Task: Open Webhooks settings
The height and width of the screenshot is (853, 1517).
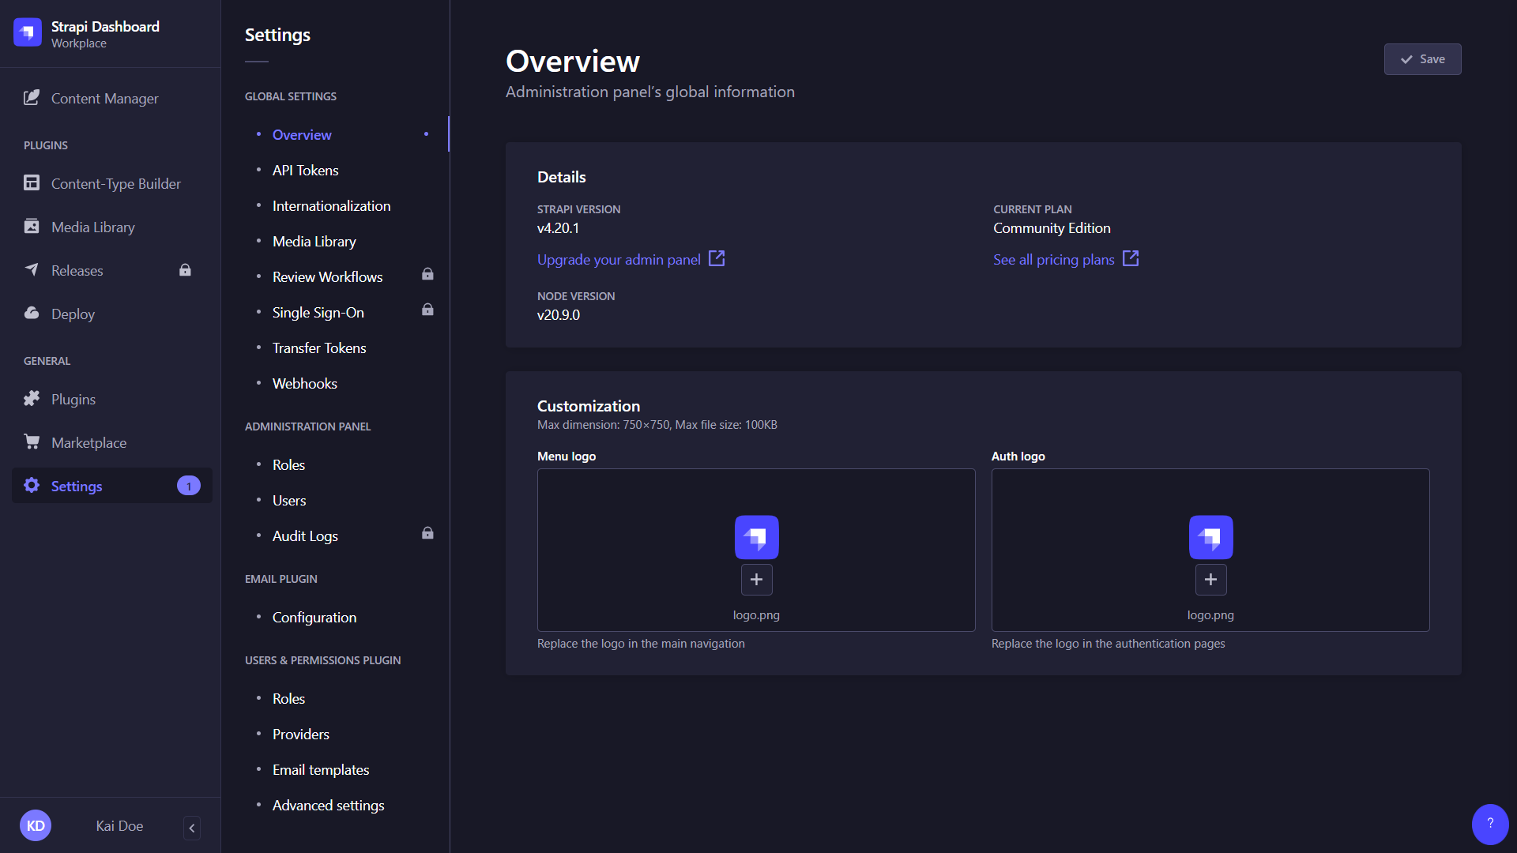Action: 305,383
